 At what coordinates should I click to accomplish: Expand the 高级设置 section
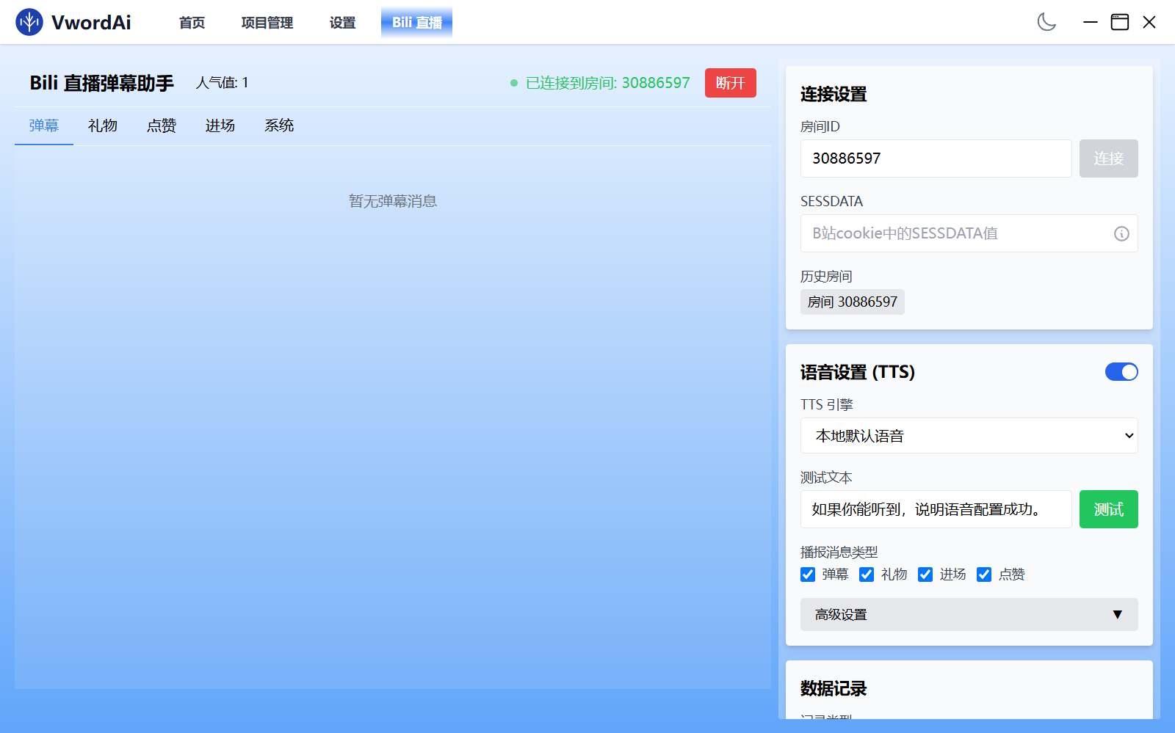pos(969,615)
